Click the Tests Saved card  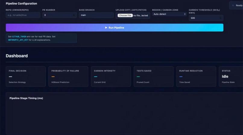point(153,77)
